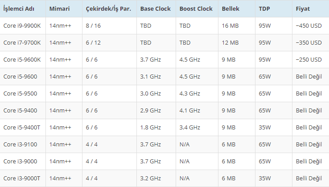The width and height of the screenshot is (329, 187).
Task: Click the ~350 USD price cell
Action: pyautogui.click(x=308, y=43)
